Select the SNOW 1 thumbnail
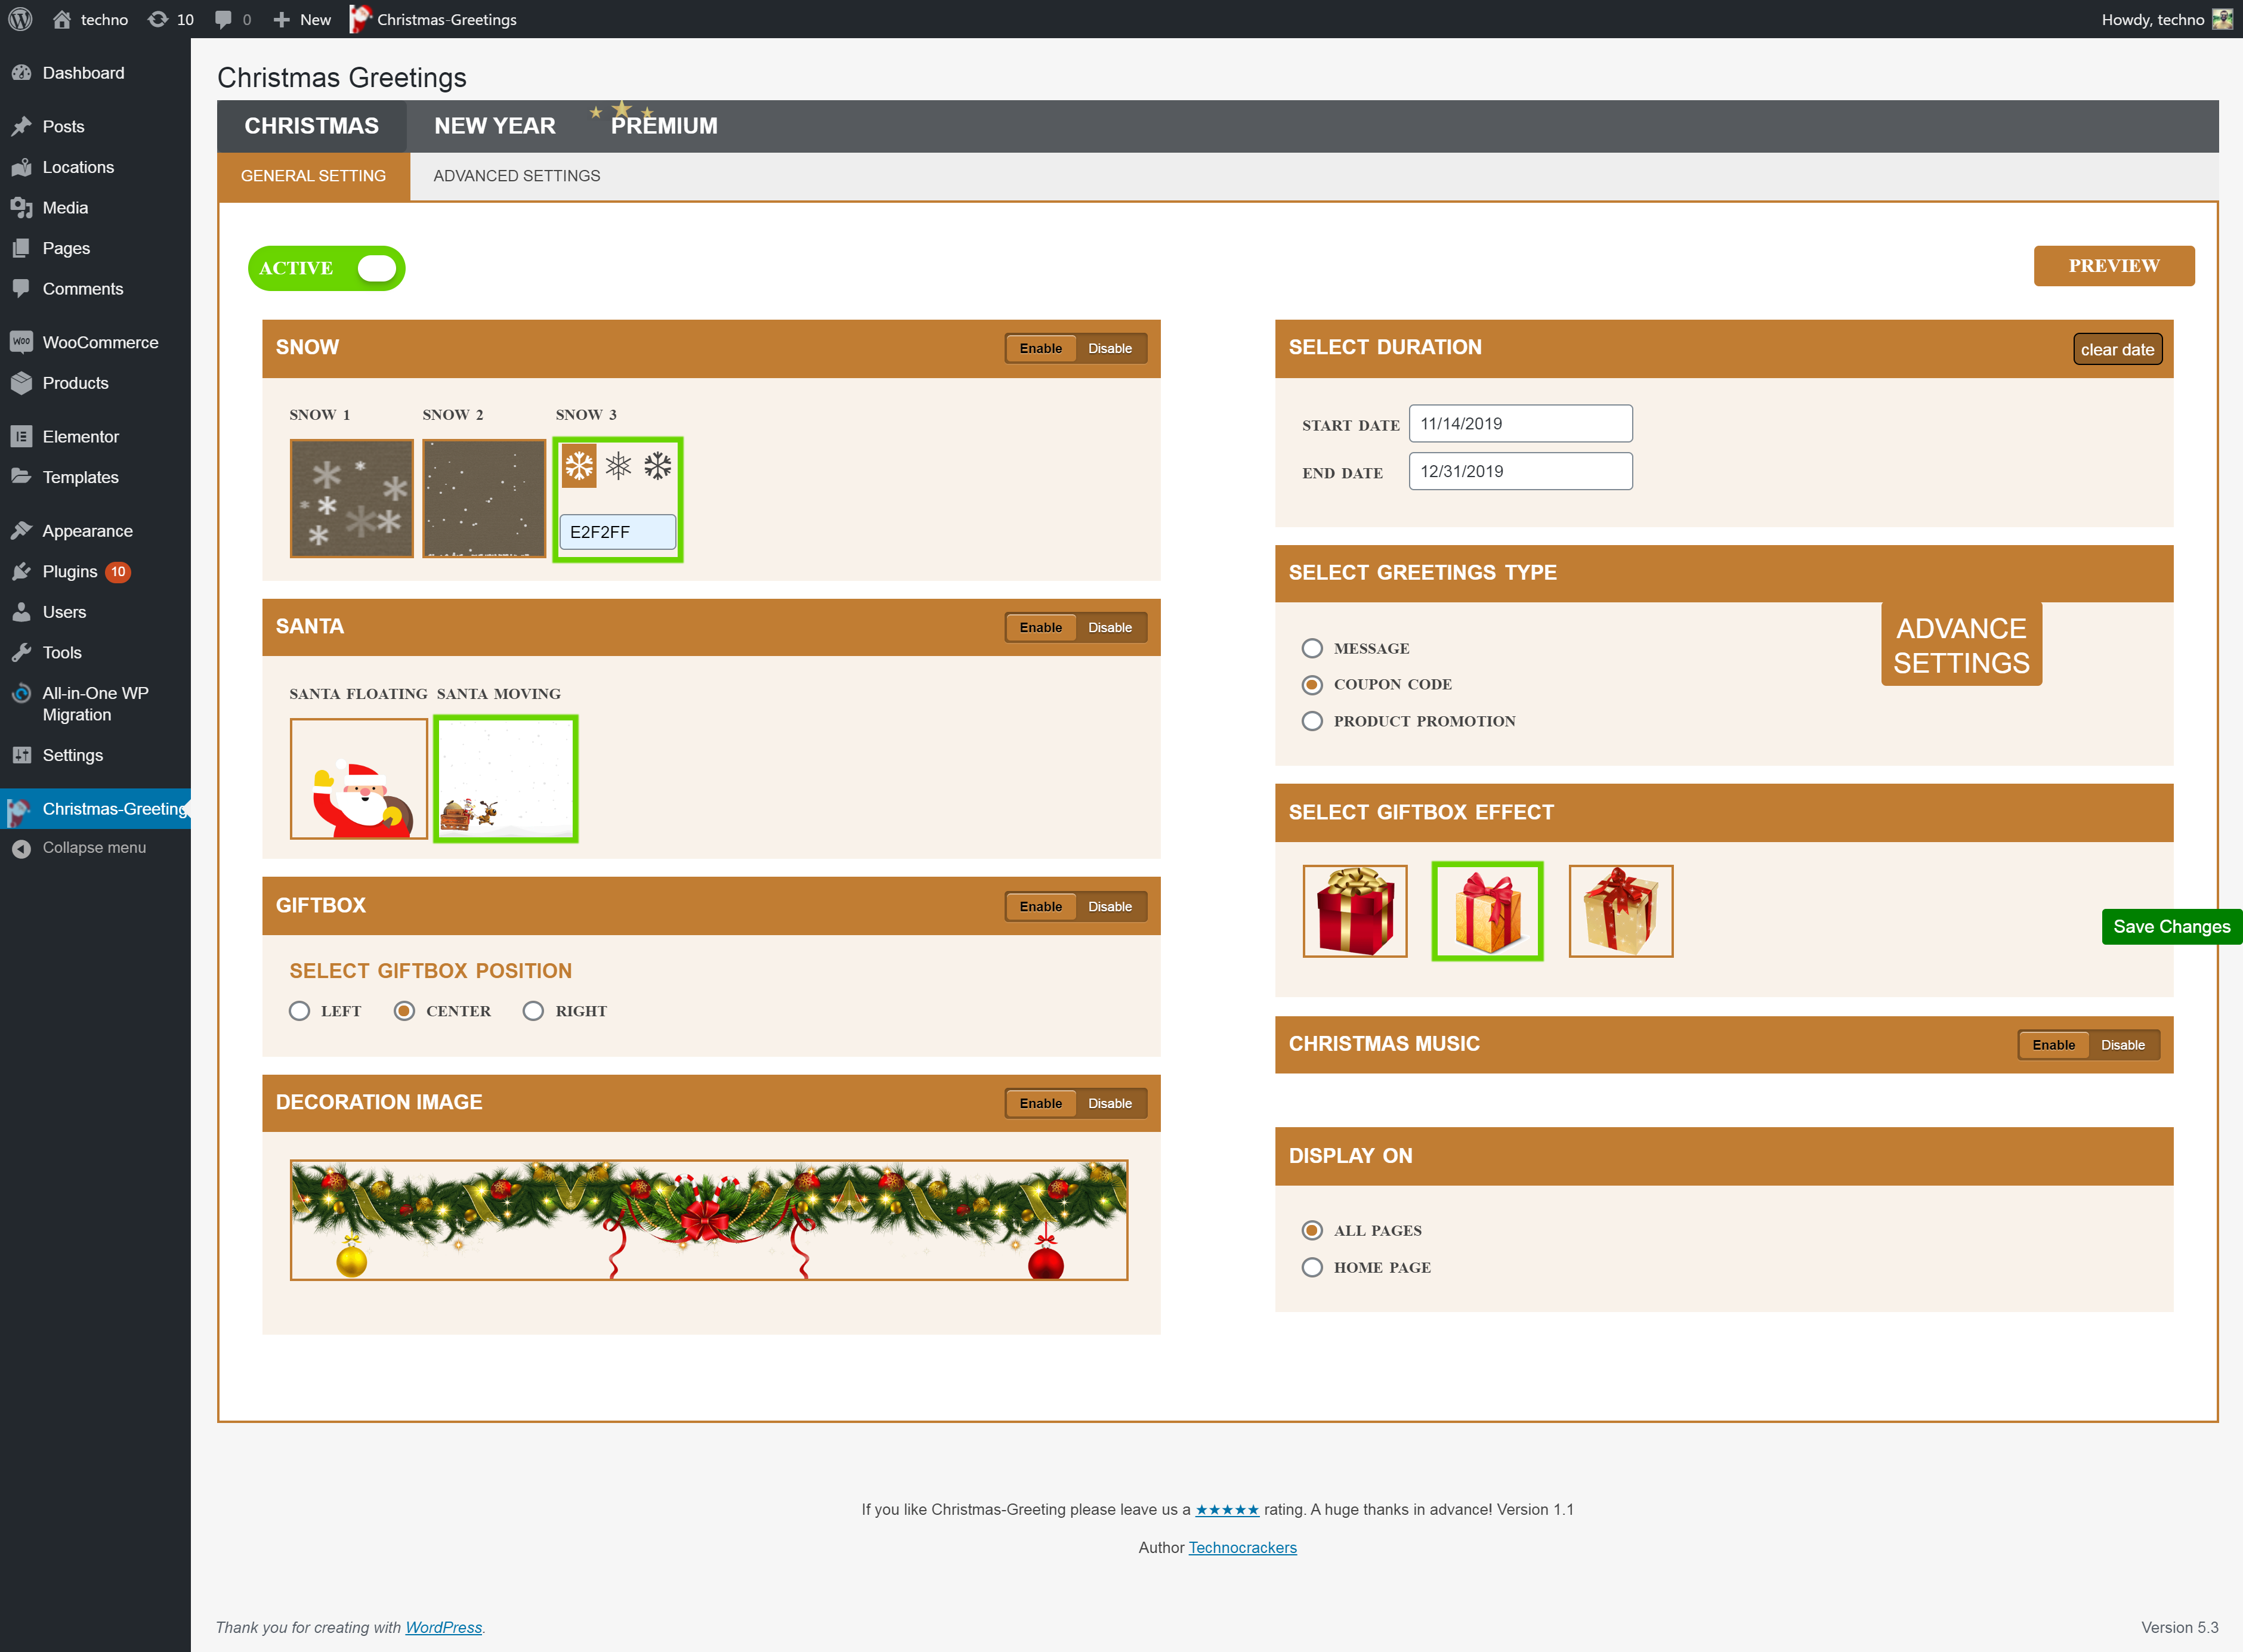 click(x=351, y=498)
